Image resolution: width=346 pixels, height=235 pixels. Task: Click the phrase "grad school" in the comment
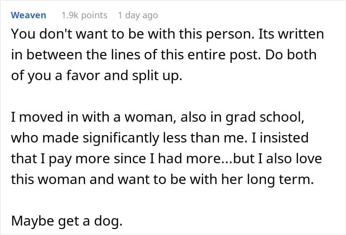263,118
